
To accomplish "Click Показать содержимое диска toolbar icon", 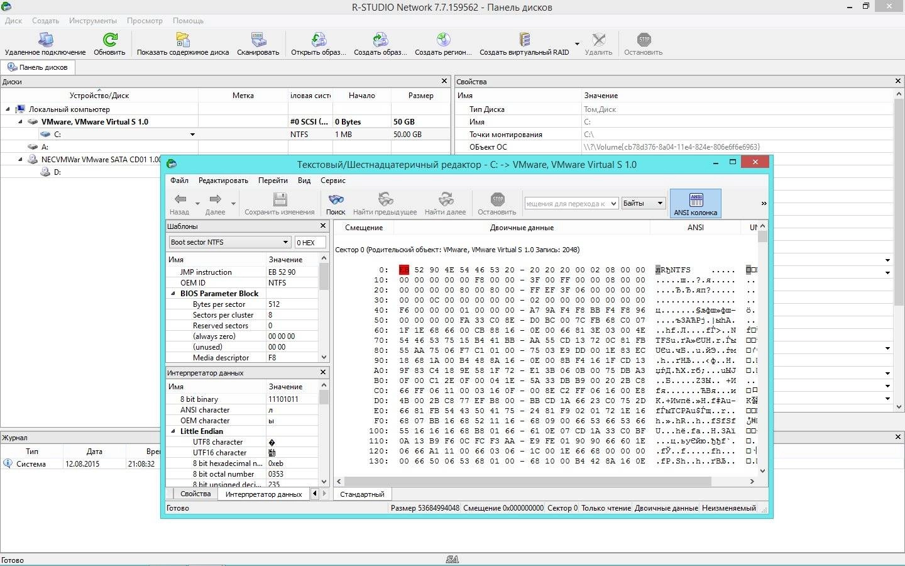I will click(183, 40).
